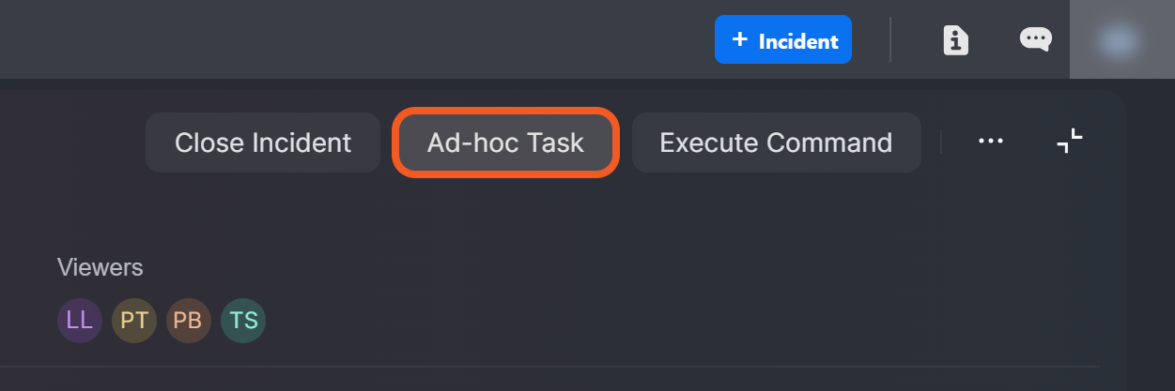The height and width of the screenshot is (391, 1175).
Task: Click the separator line before the ellipsis
Action: pyautogui.click(x=941, y=143)
